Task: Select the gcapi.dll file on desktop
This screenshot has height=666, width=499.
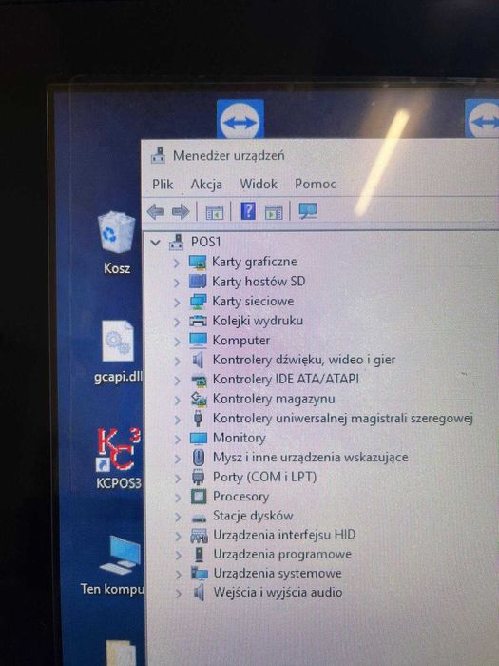Action: tap(118, 352)
